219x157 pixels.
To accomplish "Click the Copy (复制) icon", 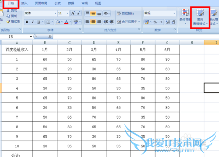I will click(8, 16).
